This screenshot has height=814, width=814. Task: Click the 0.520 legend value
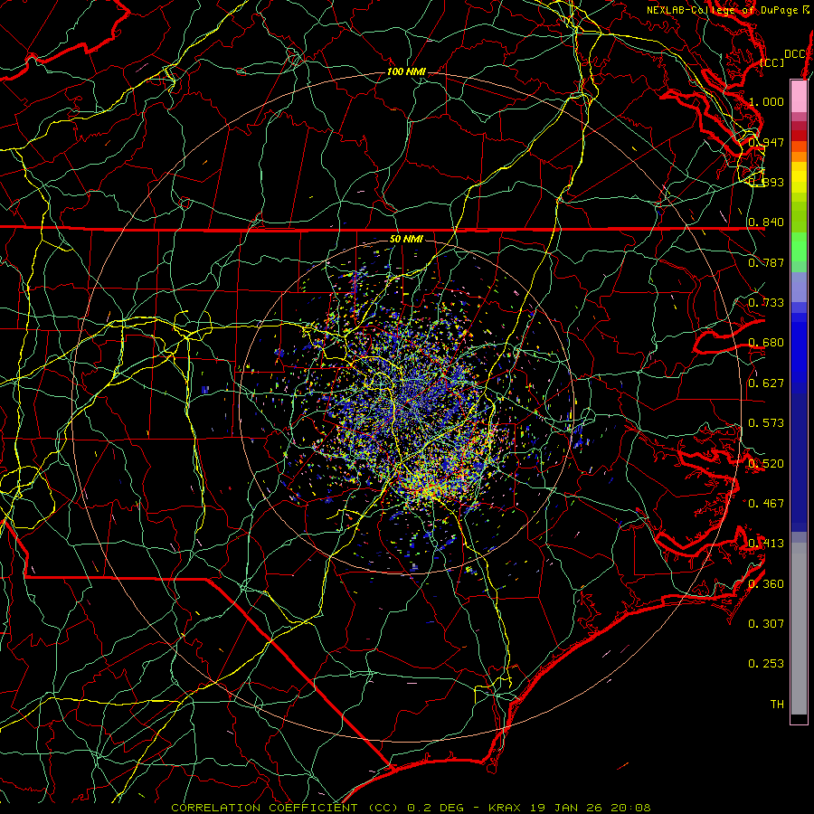(766, 464)
